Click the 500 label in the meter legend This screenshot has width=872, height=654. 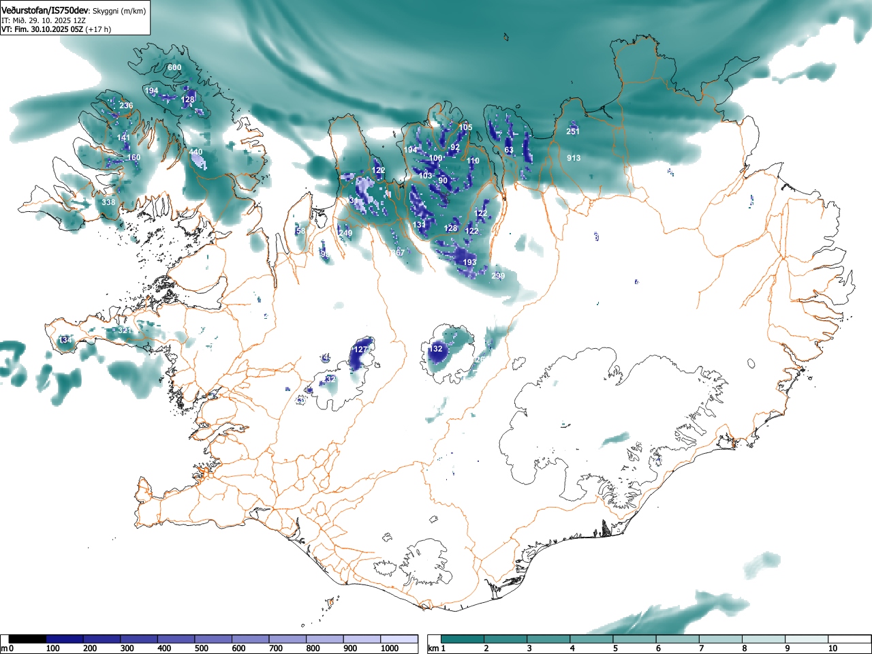click(x=201, y=649)
